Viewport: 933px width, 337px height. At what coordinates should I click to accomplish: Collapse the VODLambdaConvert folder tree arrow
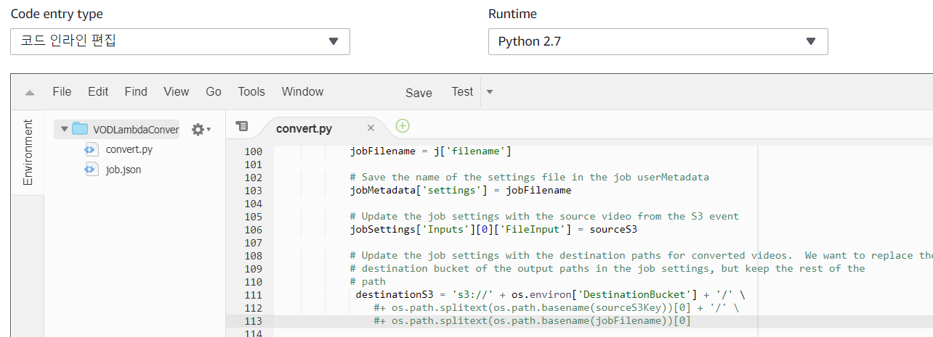65,129
